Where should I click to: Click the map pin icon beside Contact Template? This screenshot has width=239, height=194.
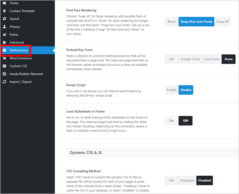click(4, 11)
